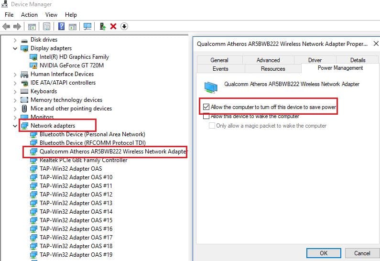
Task: Collapse the Display adapters node
Action: point(15,48)
